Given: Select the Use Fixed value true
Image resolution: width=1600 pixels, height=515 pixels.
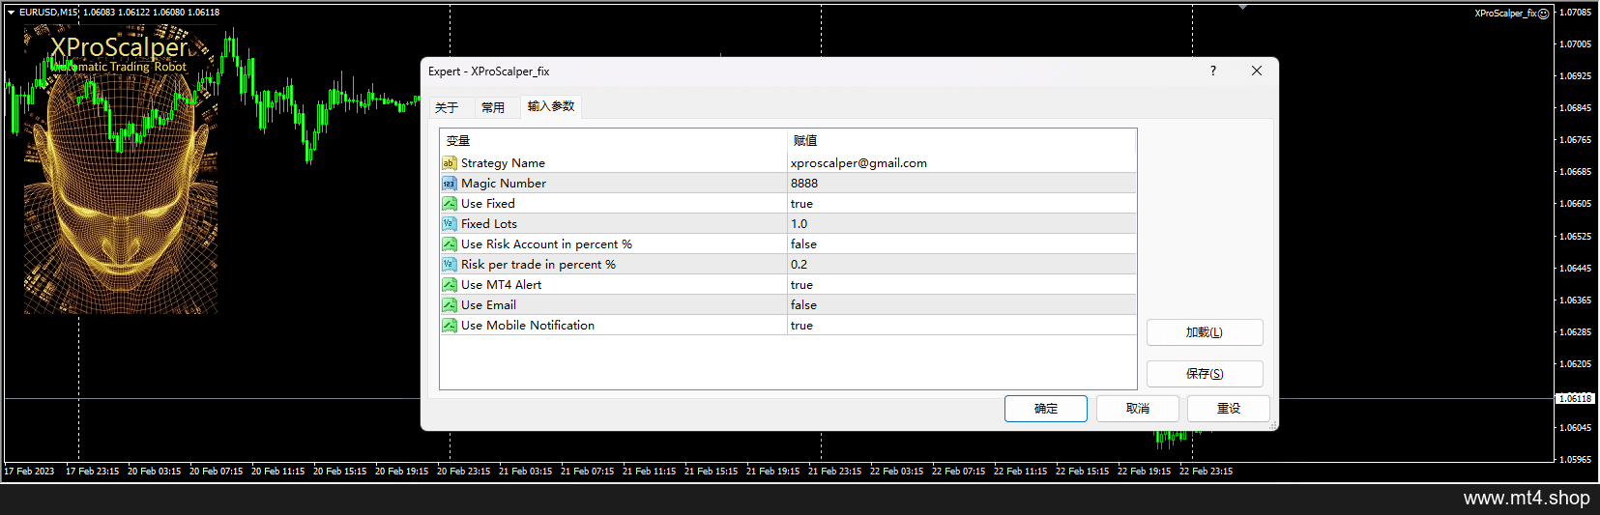Looking at the screenshot, I should tap(962, 204).
